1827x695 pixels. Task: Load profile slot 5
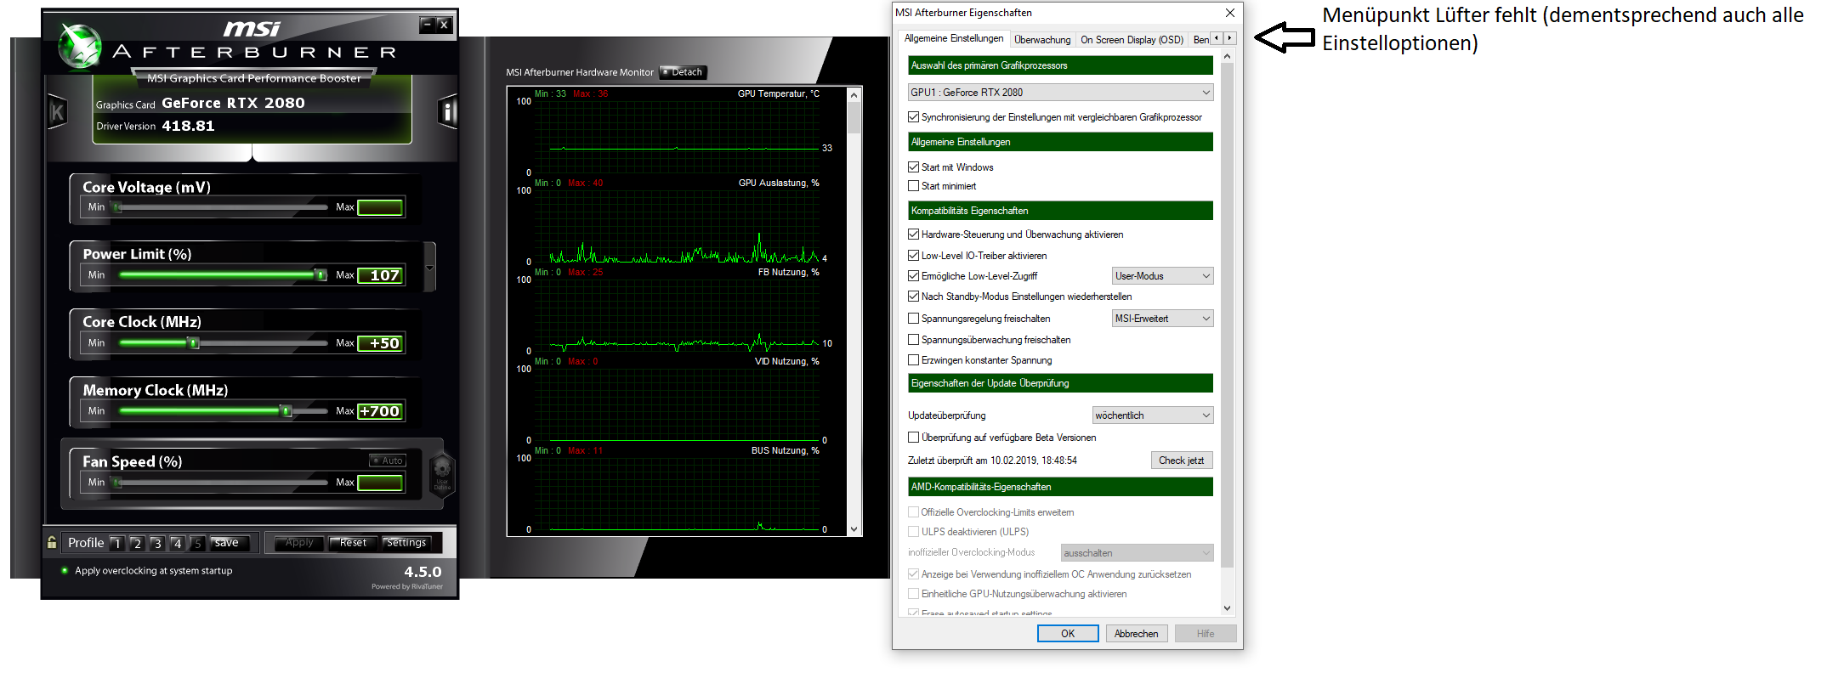click(197, 543)
